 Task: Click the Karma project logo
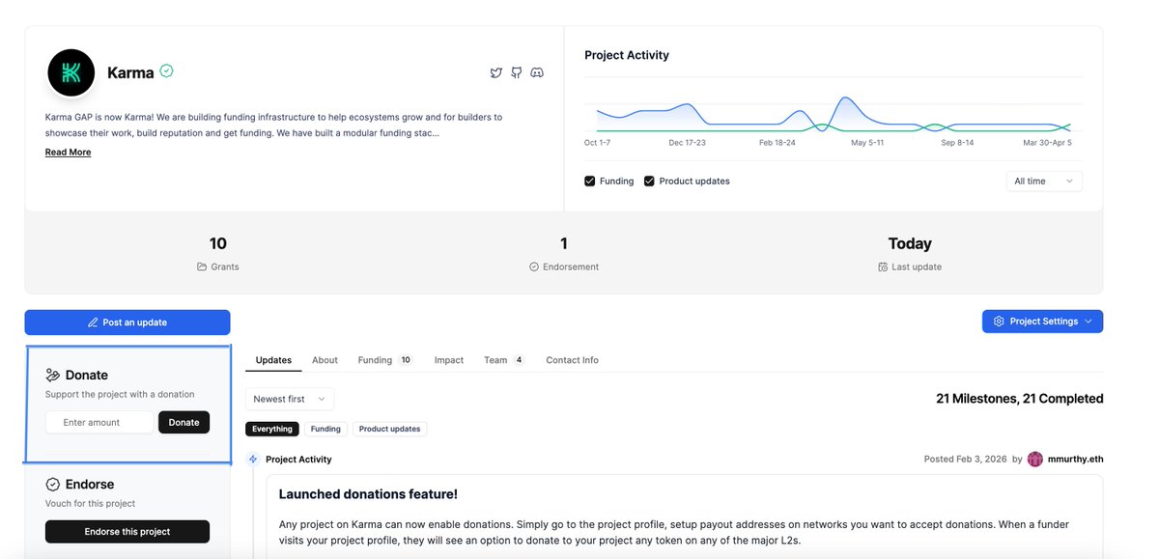pyautogui.click(x=71, y=73)
